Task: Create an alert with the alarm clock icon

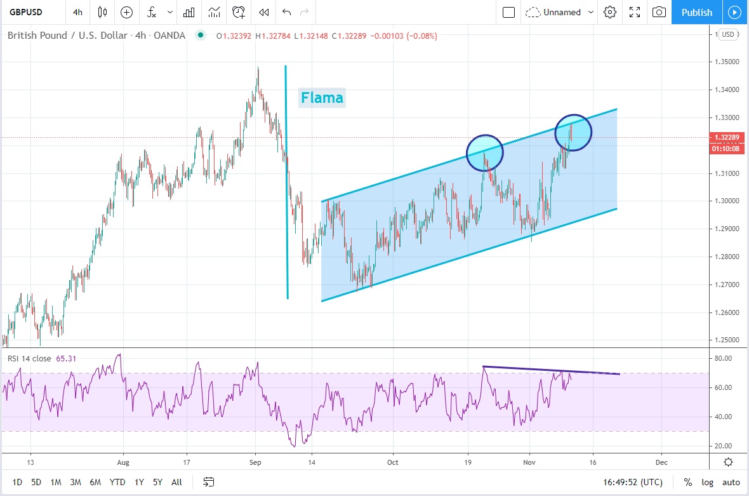Action: click(x=239, y=12)
